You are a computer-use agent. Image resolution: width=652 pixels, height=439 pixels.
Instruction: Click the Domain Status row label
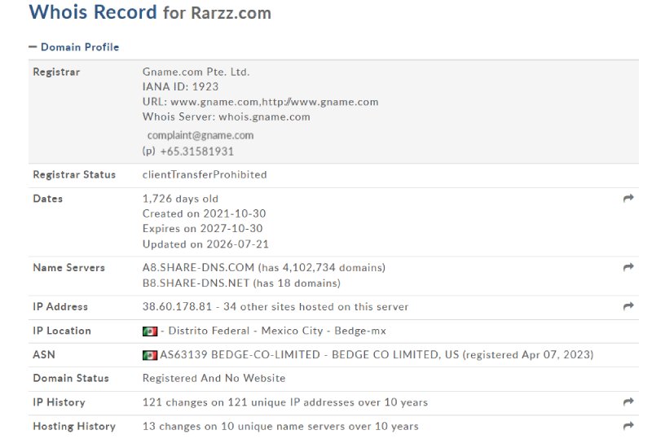[71, 378]
